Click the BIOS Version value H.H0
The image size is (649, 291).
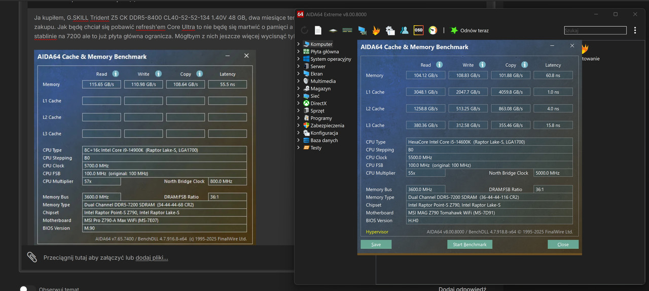tap(489, 221)
